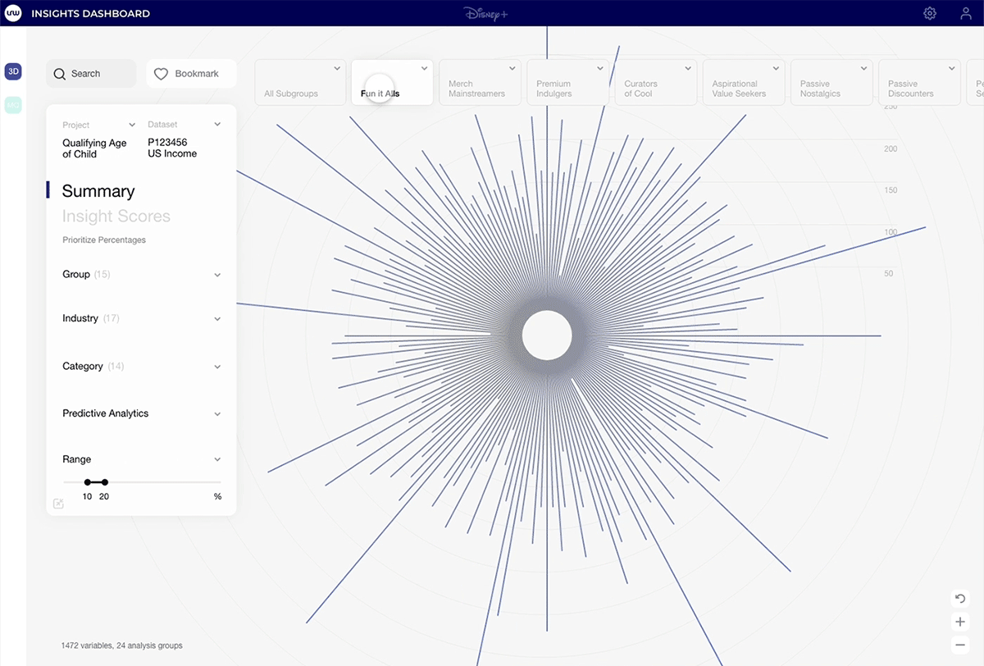Screen dimensions: 984x666
Task: Select the Aspirational Value Seekers subgroup
Action: click(x=744, y=82)
